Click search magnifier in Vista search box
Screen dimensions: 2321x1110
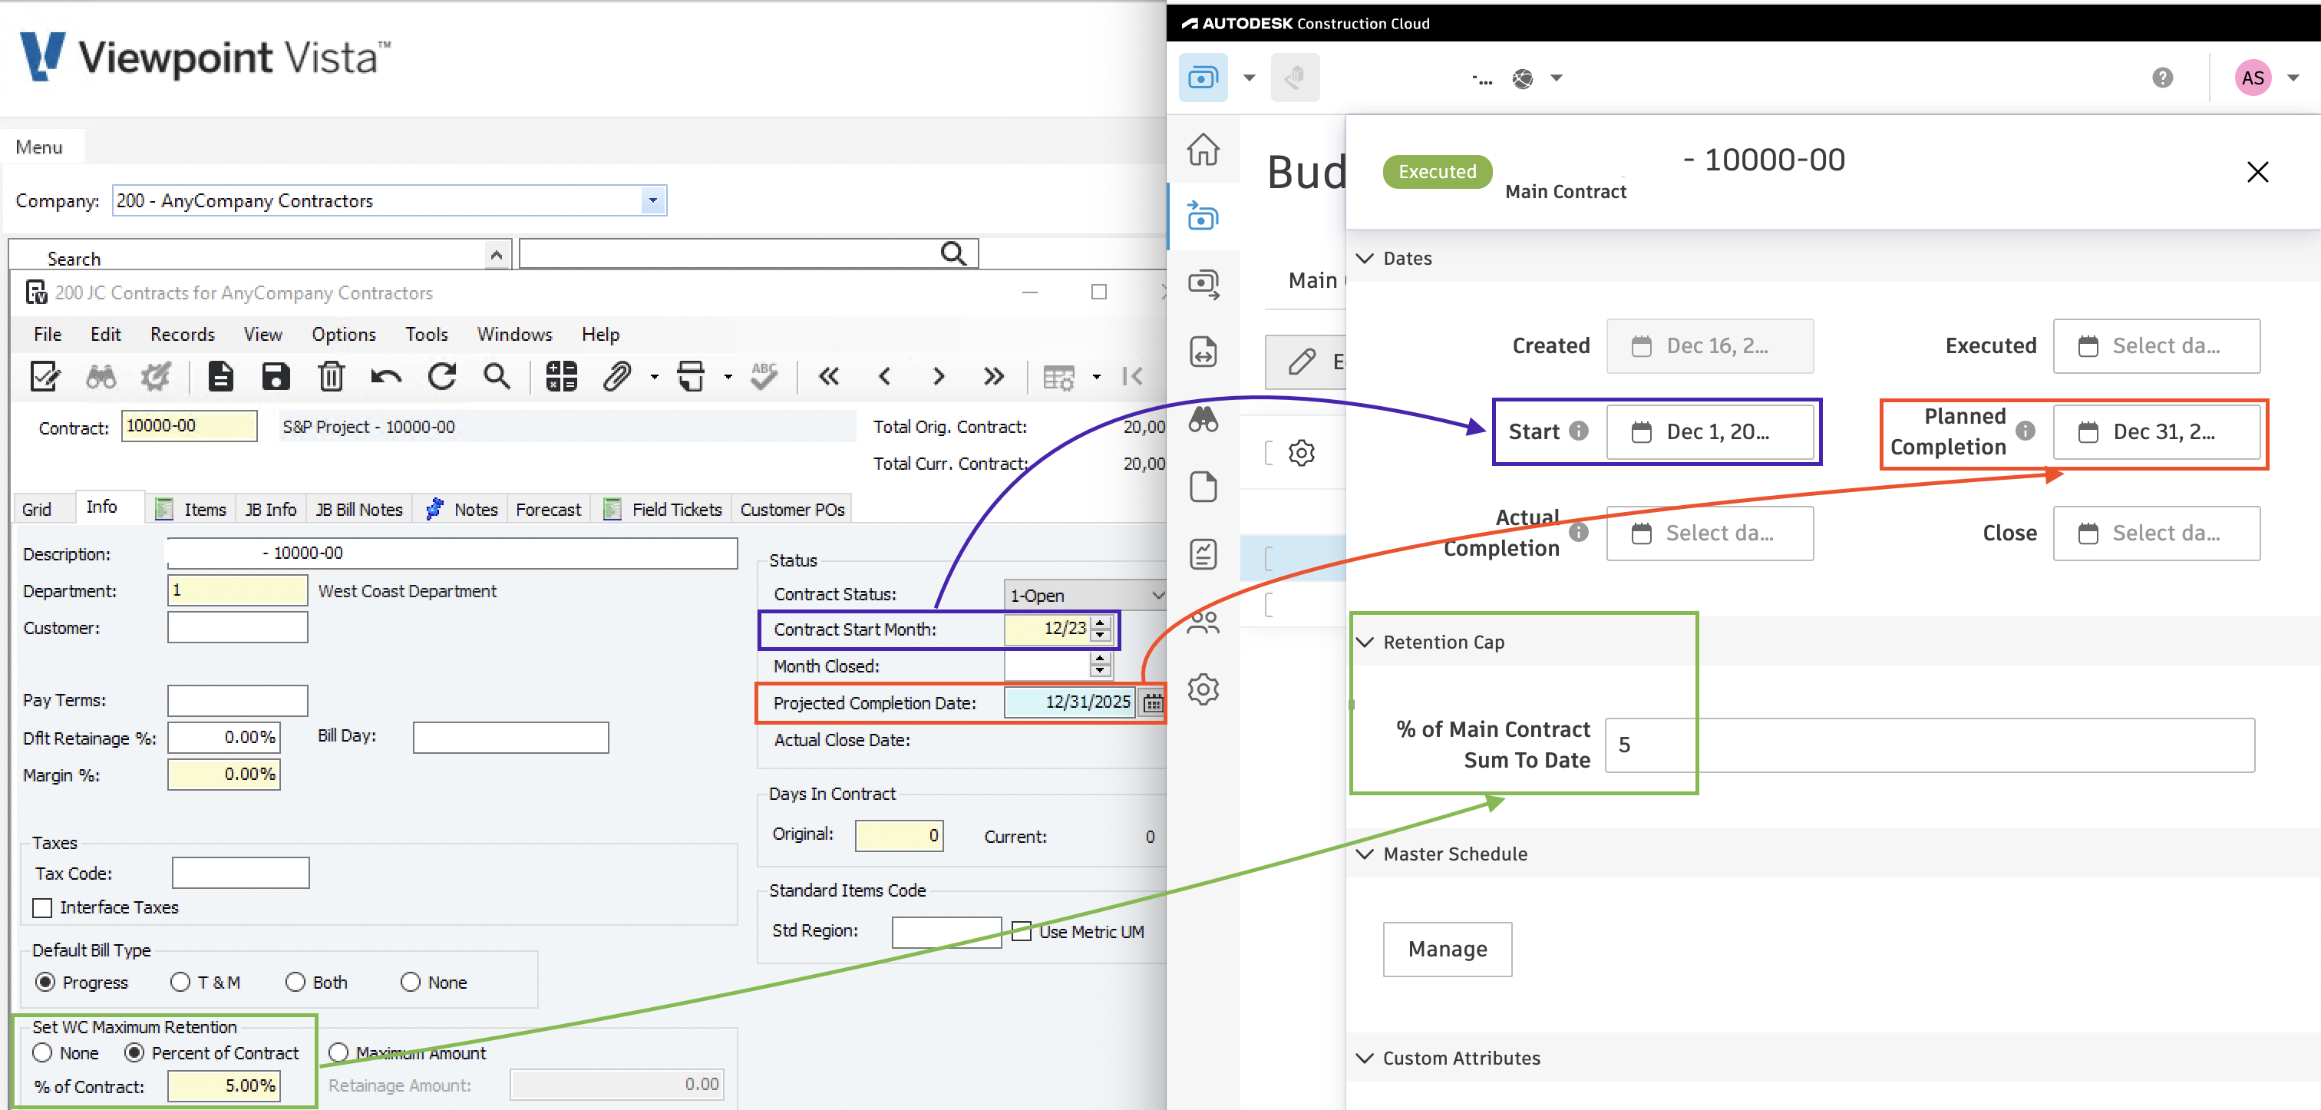pos(953,254)
